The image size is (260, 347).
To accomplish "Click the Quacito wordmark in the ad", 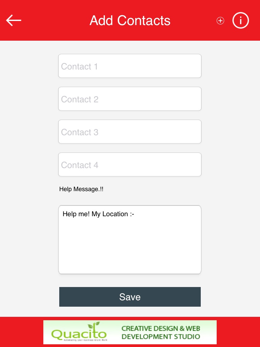I will pos(79,334).
